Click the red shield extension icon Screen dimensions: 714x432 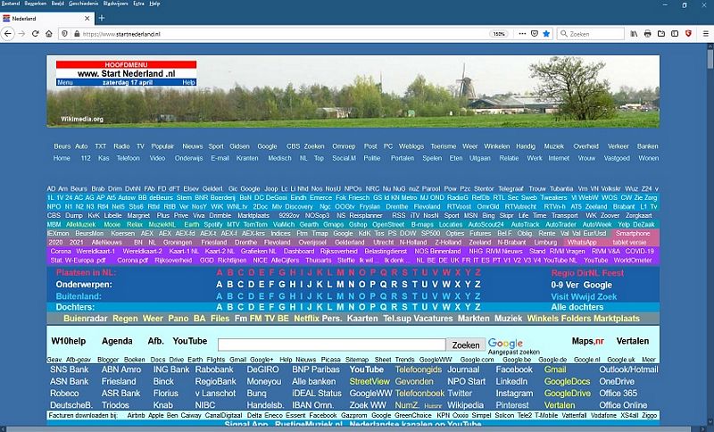coord(688,34)
